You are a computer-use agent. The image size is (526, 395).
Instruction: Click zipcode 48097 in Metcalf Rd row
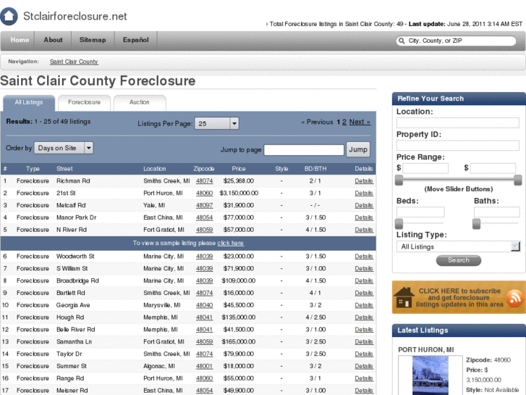point(205,205)
